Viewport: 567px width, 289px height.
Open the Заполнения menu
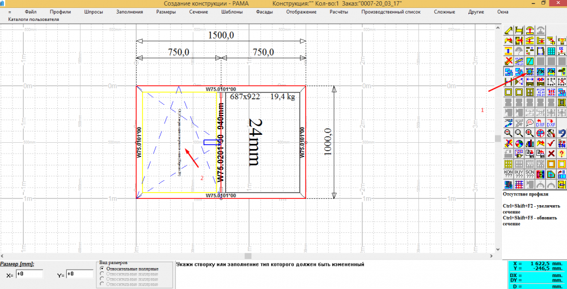pyautogui.click(x=129, y=11)
